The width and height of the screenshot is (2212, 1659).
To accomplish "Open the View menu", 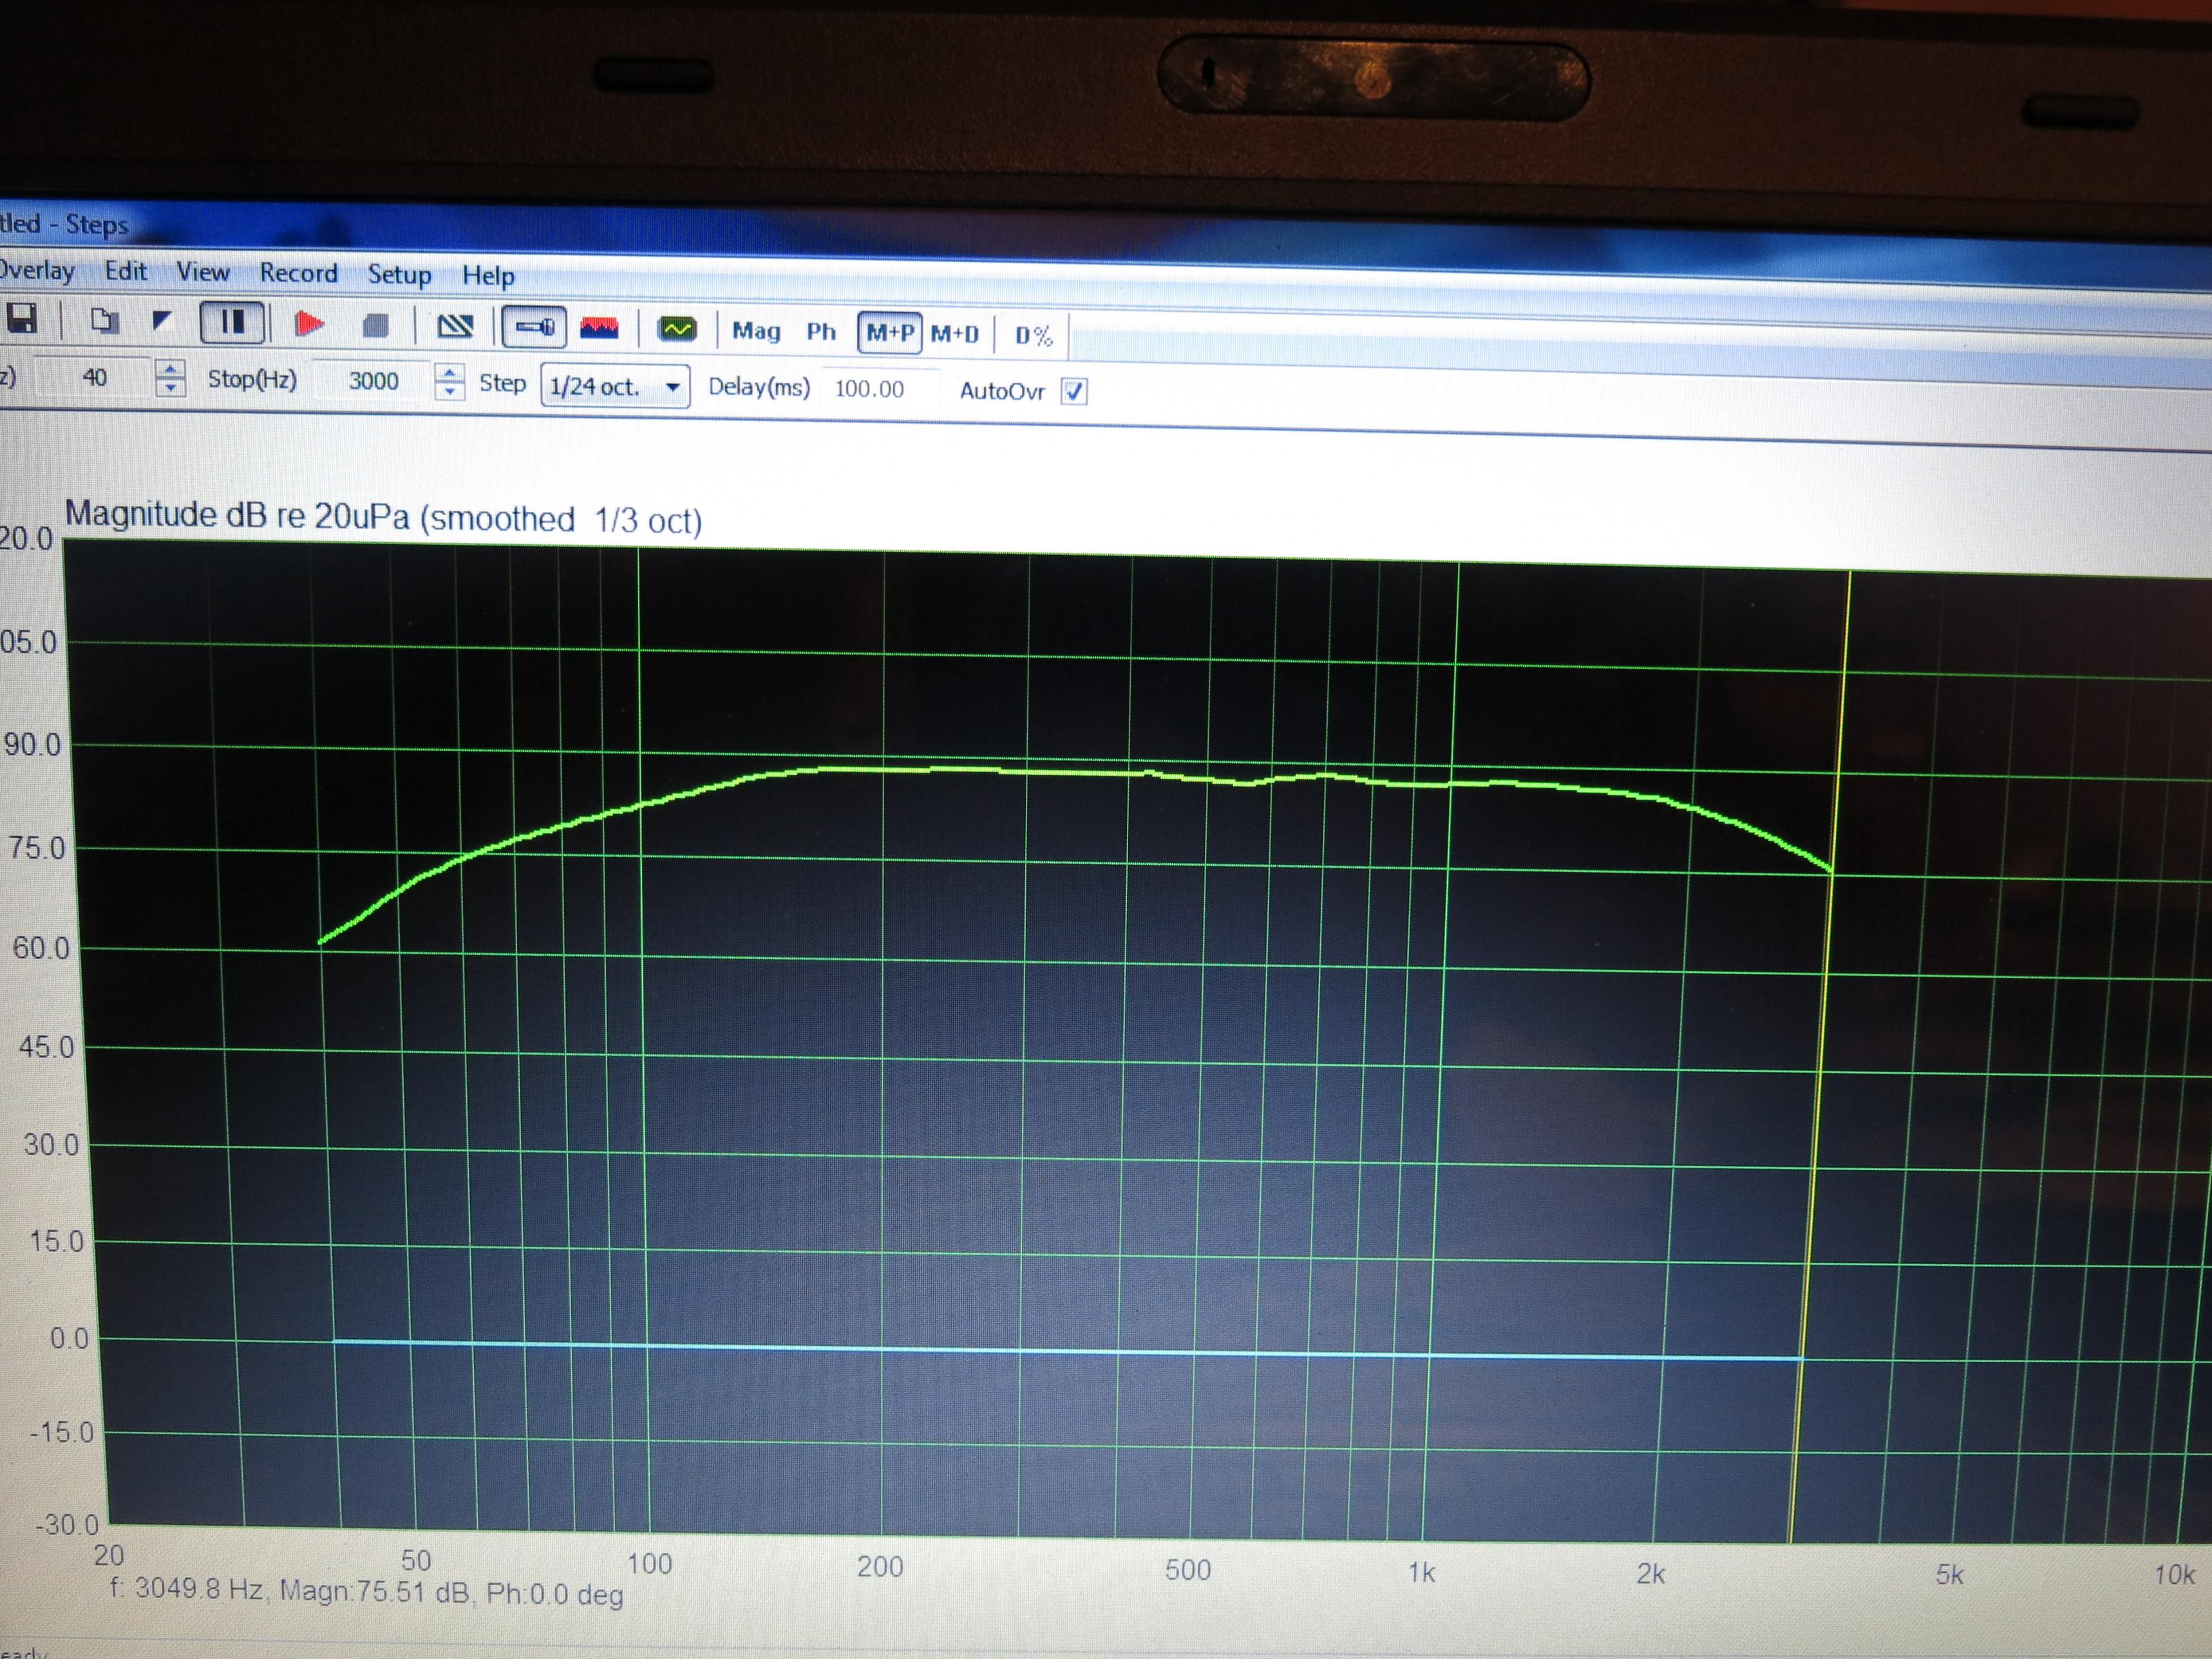I will (x=203, y=272).
